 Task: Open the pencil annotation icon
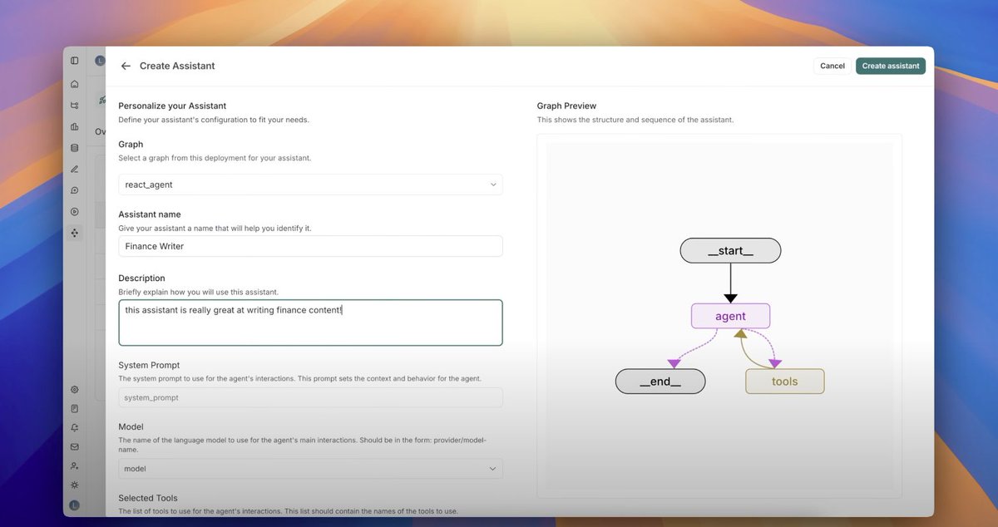[x=75, y=170]
